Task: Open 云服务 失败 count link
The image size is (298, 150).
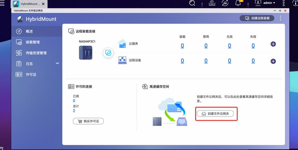Action: 253,46
